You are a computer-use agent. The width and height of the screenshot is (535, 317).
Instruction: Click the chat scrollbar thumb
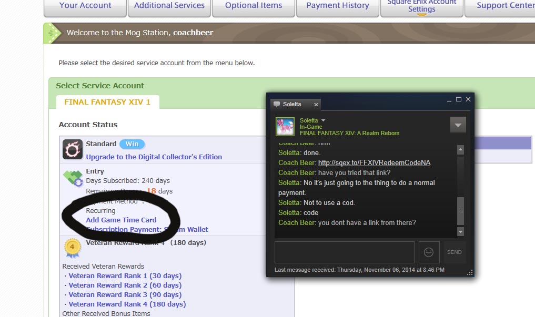[460, 210]
